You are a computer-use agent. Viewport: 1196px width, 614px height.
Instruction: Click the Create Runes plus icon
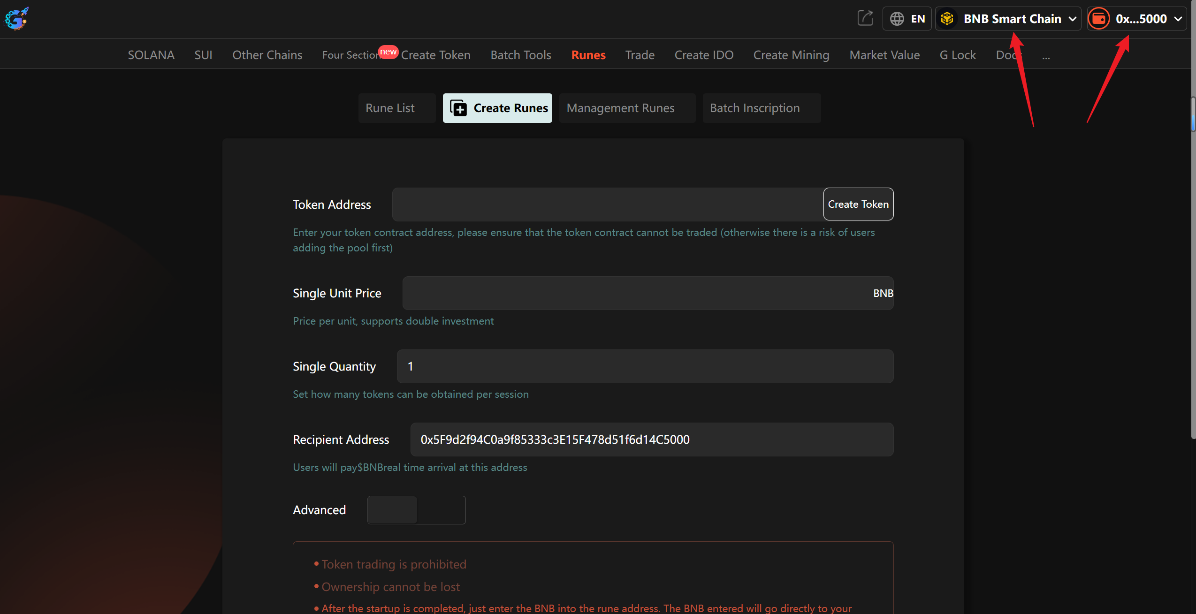click(x=458, y=108)
